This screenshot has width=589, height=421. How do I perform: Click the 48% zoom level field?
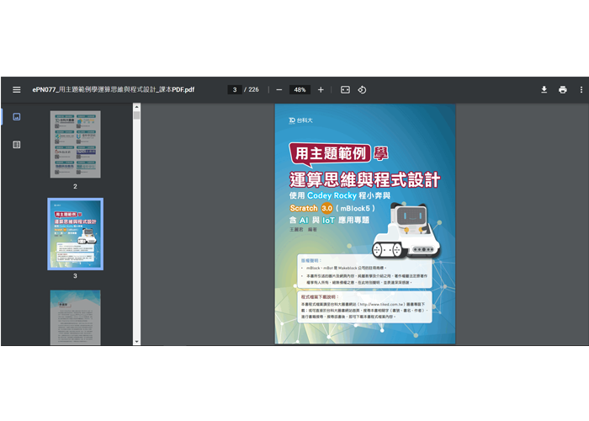(300, 89)
